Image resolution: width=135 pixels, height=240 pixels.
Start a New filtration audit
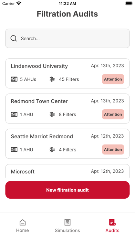(67, 190)
